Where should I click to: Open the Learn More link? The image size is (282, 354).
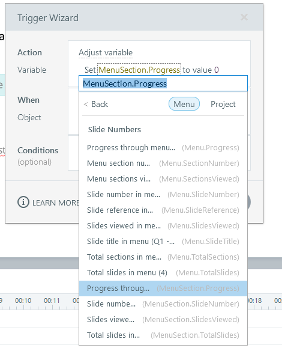[x=55, y=203]
